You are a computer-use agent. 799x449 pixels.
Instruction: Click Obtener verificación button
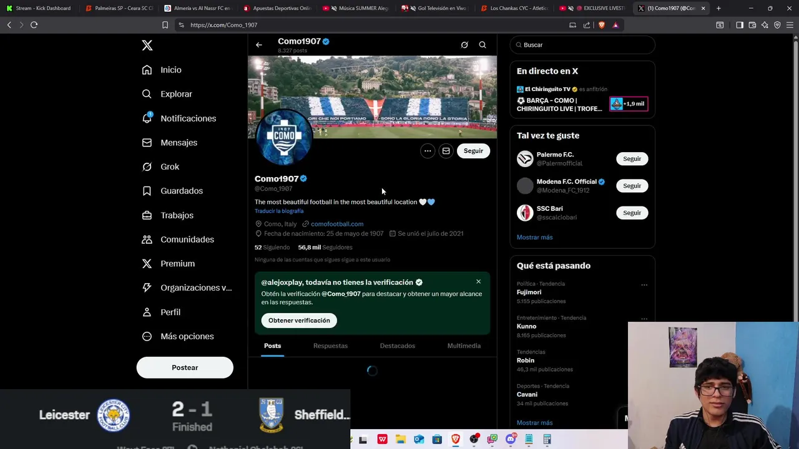299,321
